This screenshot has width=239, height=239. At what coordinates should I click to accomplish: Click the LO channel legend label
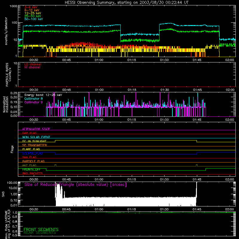33,64
